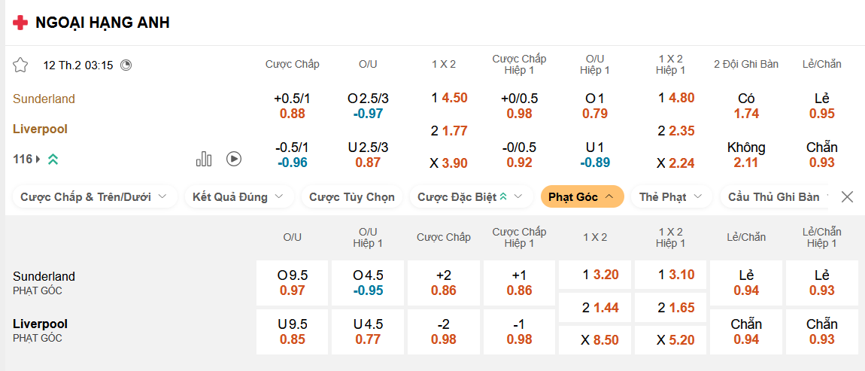Image resolution: width=865 pixels, height=371 pixels.
Task: Pick Liverpool -2 corner handicap 0.98
Action: click(x=444, y=331)
